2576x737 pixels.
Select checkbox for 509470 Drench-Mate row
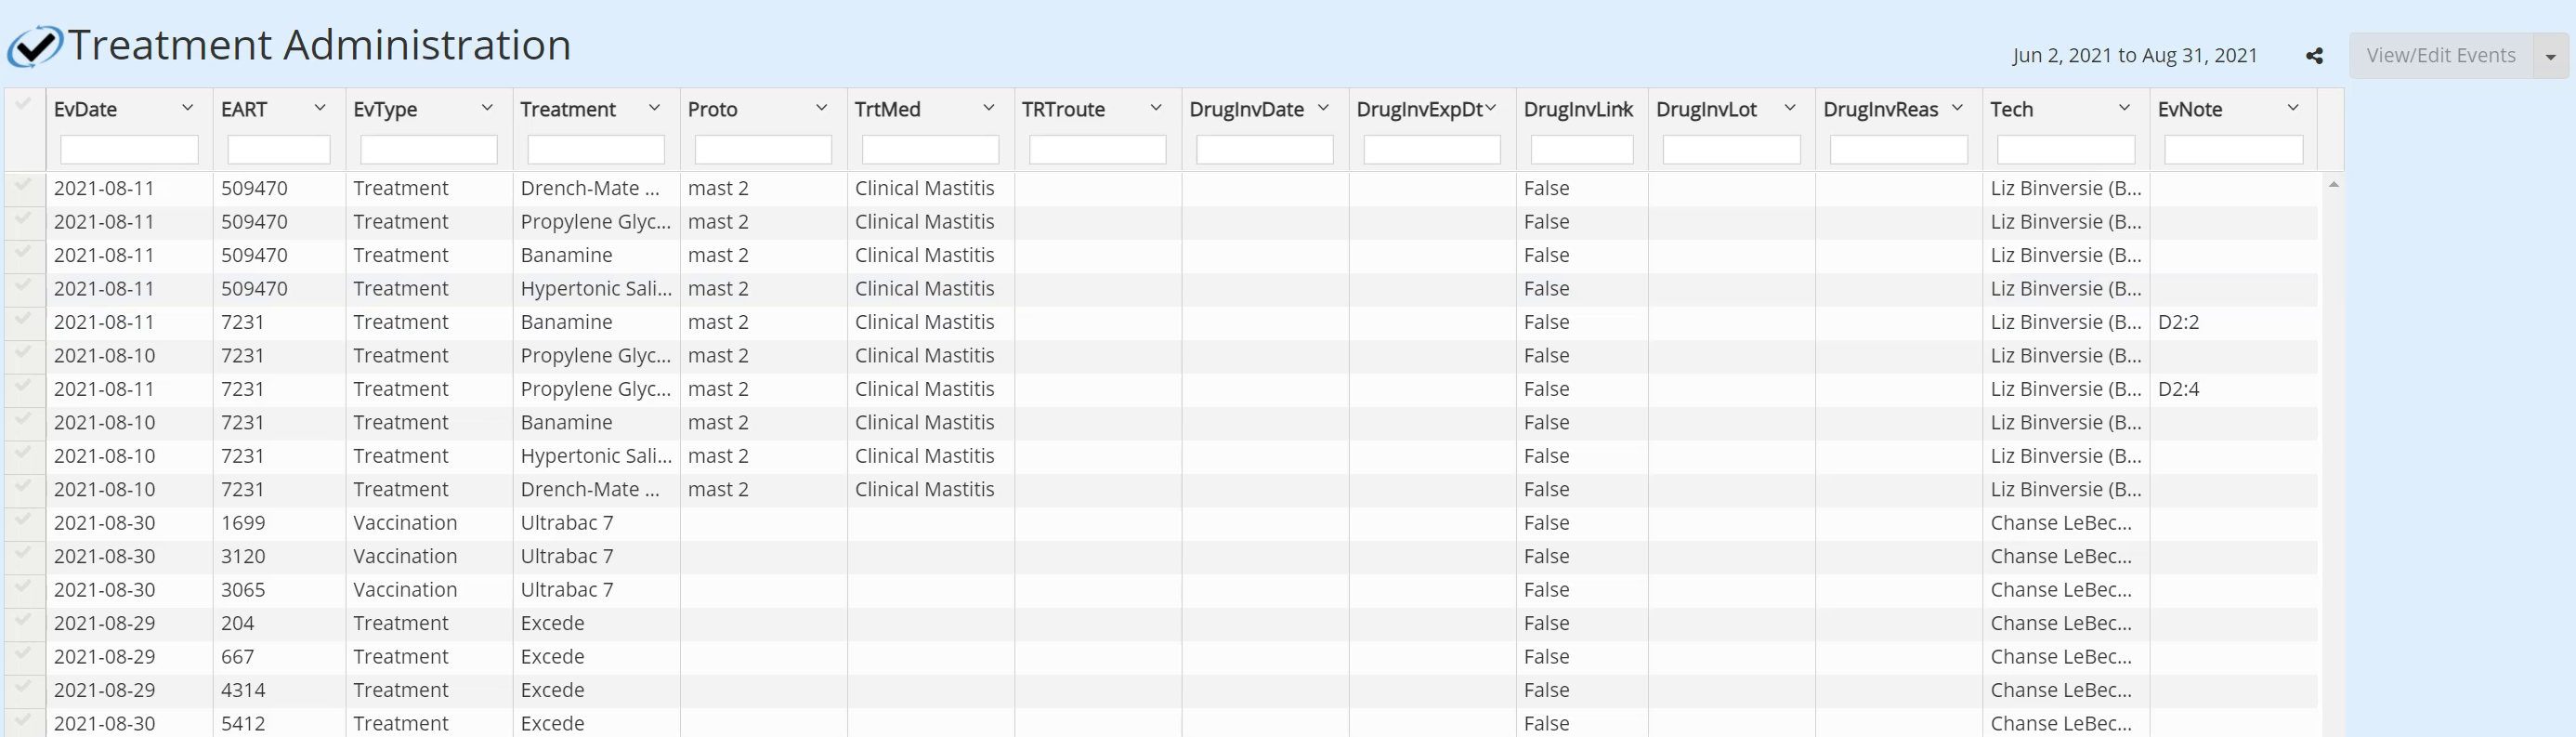[24, 185]
